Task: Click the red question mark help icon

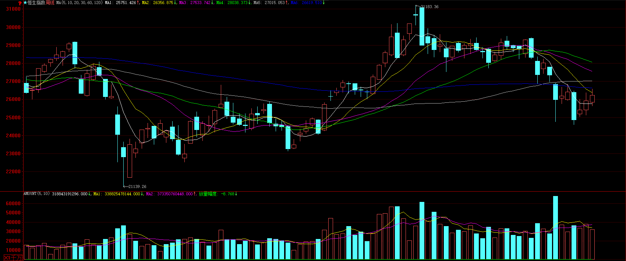Action: pos(20,3)
